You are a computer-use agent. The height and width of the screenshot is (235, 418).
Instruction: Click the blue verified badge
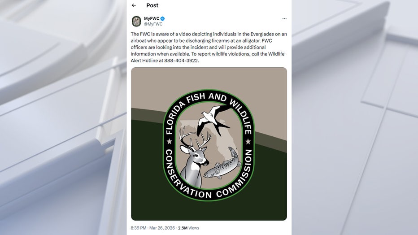(163, 19)
